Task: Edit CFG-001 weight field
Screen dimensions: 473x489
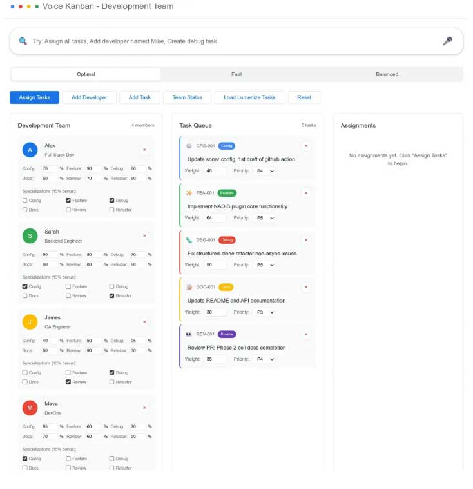Action: point(215,171)
